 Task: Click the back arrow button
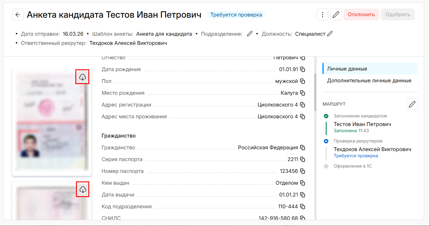(x=18, y=14)
